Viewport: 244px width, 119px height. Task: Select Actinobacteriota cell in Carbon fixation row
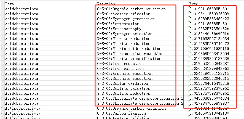point(23,113)
